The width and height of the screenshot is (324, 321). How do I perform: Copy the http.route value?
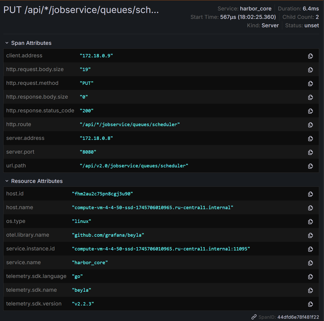(310, 125)
